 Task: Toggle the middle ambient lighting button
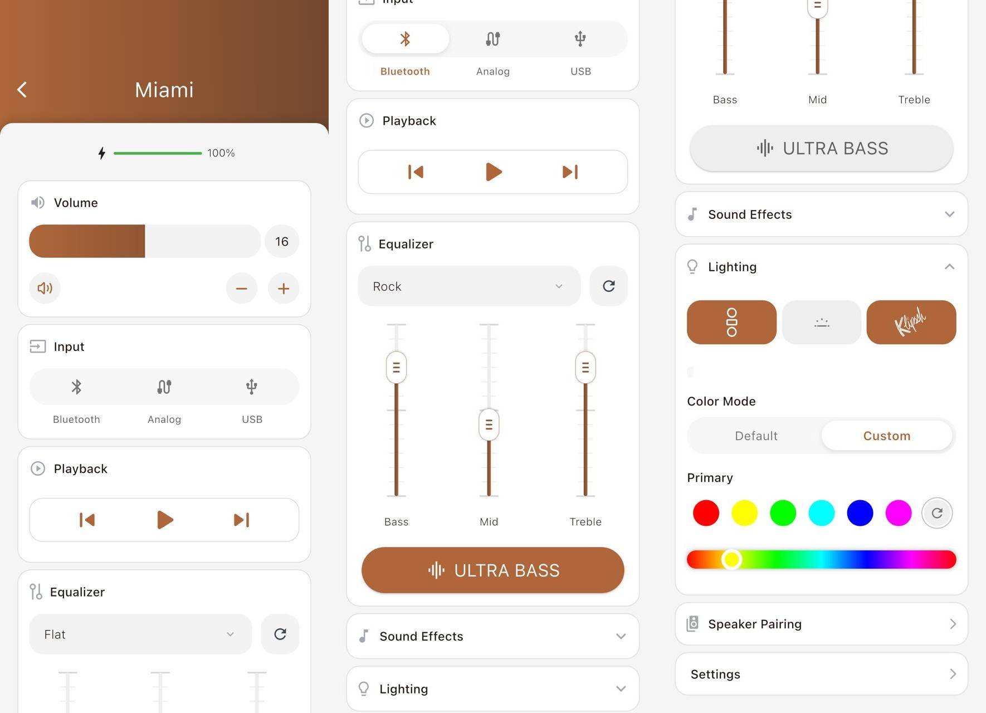click(822, 322)
